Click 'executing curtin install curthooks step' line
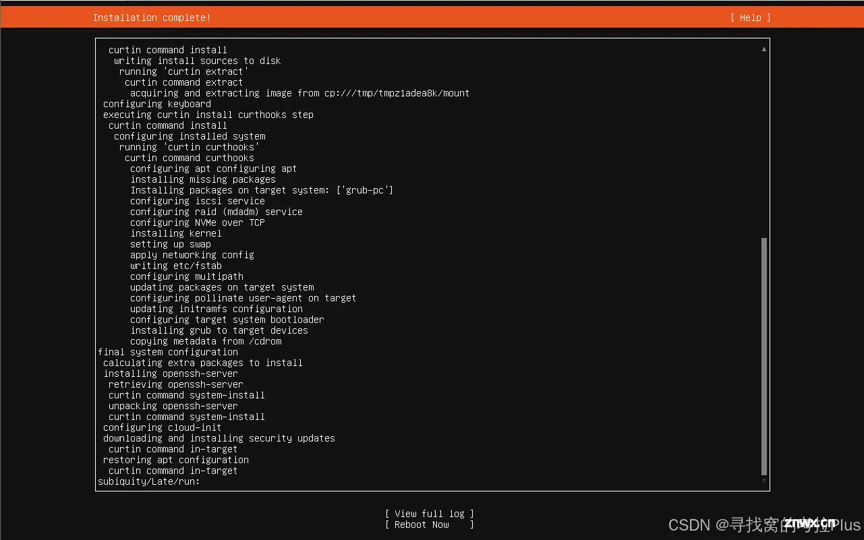Image resolution: width=864 pixels, height=540 pixels. [208, 115]
